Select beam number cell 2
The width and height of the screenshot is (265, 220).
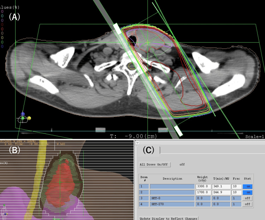144,193
